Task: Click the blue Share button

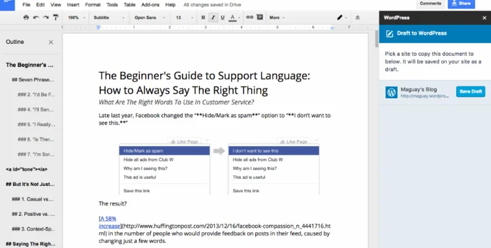Action: pos(461,3)
